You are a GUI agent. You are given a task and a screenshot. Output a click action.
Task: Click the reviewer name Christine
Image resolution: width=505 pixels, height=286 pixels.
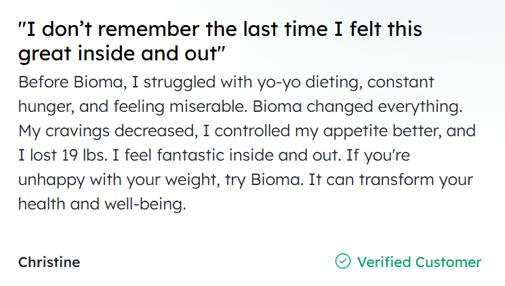49,262
